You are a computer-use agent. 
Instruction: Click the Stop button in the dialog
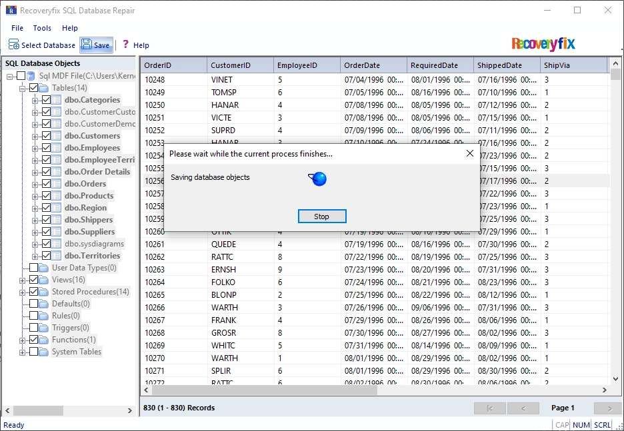[x=322, y=216]
